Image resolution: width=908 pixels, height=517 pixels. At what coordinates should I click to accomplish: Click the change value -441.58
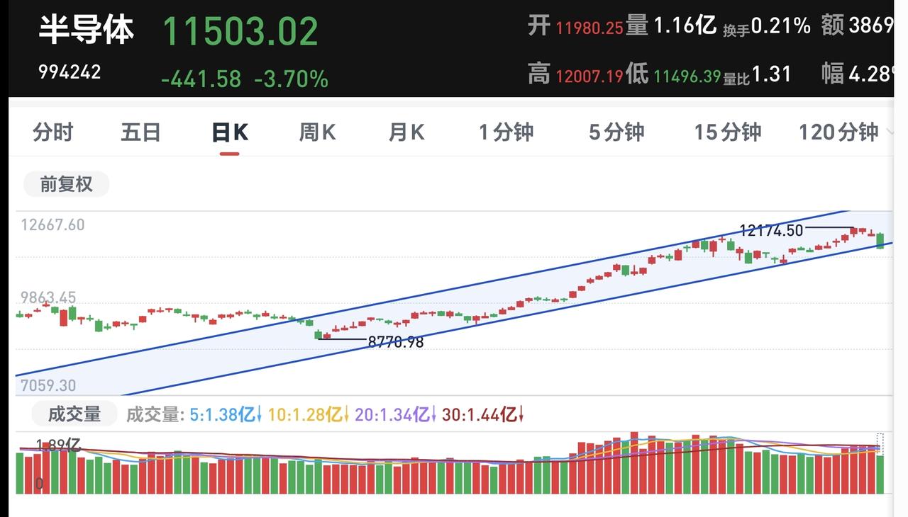201,79
